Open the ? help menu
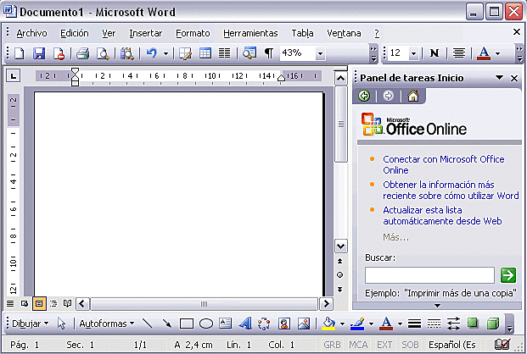Image resolution: width=527 pixels, height=354 pixels. pyautogui.click(x=377, y=33)
